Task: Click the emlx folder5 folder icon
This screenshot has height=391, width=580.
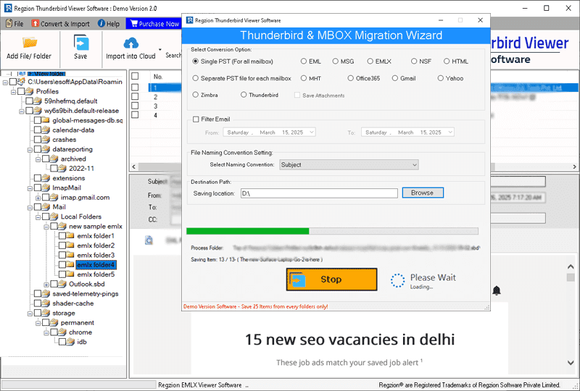Action: (x=70, y=274)
